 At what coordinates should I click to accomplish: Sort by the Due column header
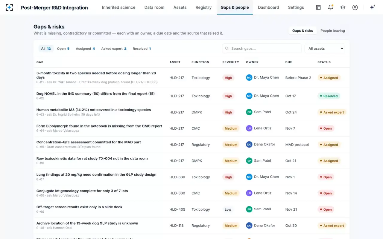point(288,62)
